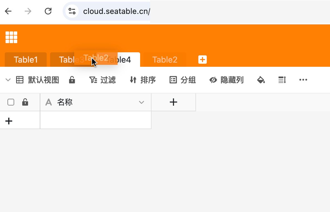Open the app grid launcher icon

point(11,37)
